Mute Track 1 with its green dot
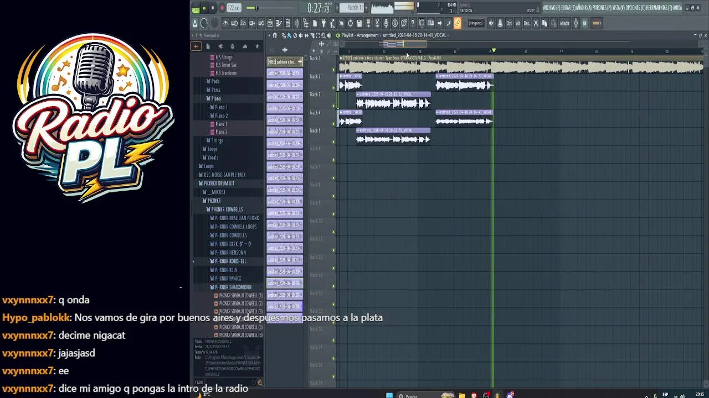The height and width of the screenshot is (398, 709). pyautogui.click(x=333, y=69)
